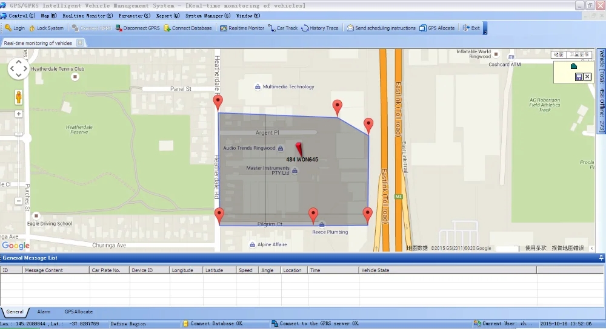Zoom in with the map plus button
The height and width of the screenshot is (329, 606).
[x=19, y=114]
